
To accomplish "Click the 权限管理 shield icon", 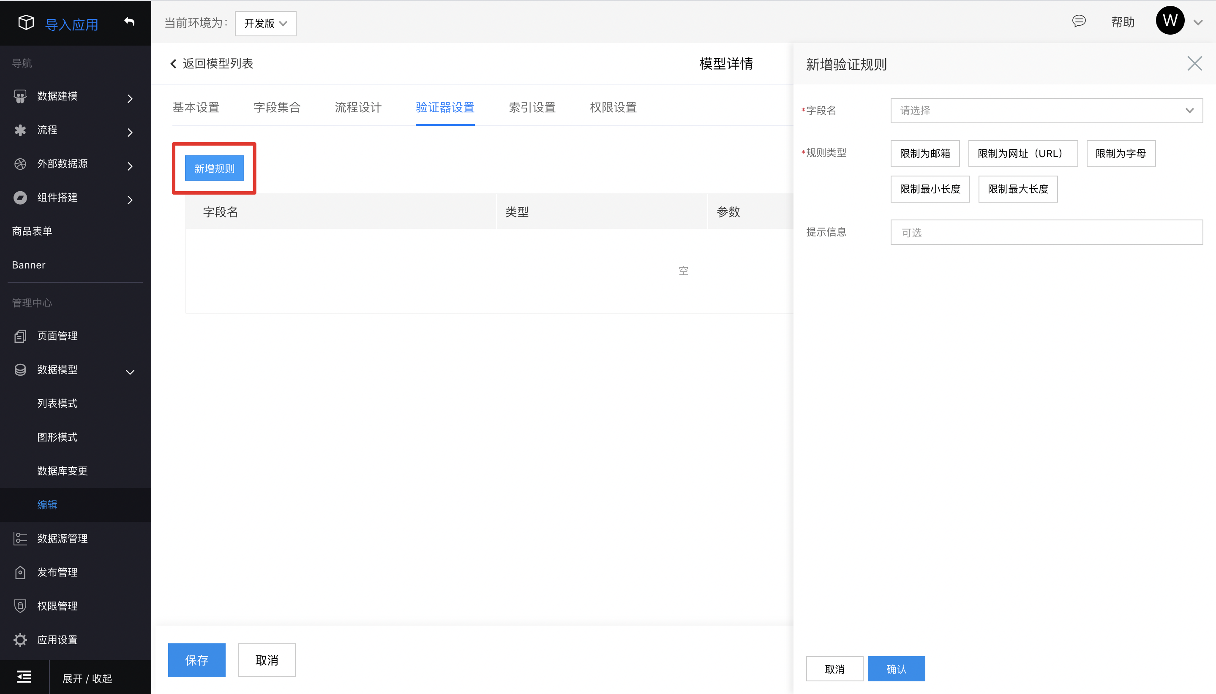I will click(20, 606).
